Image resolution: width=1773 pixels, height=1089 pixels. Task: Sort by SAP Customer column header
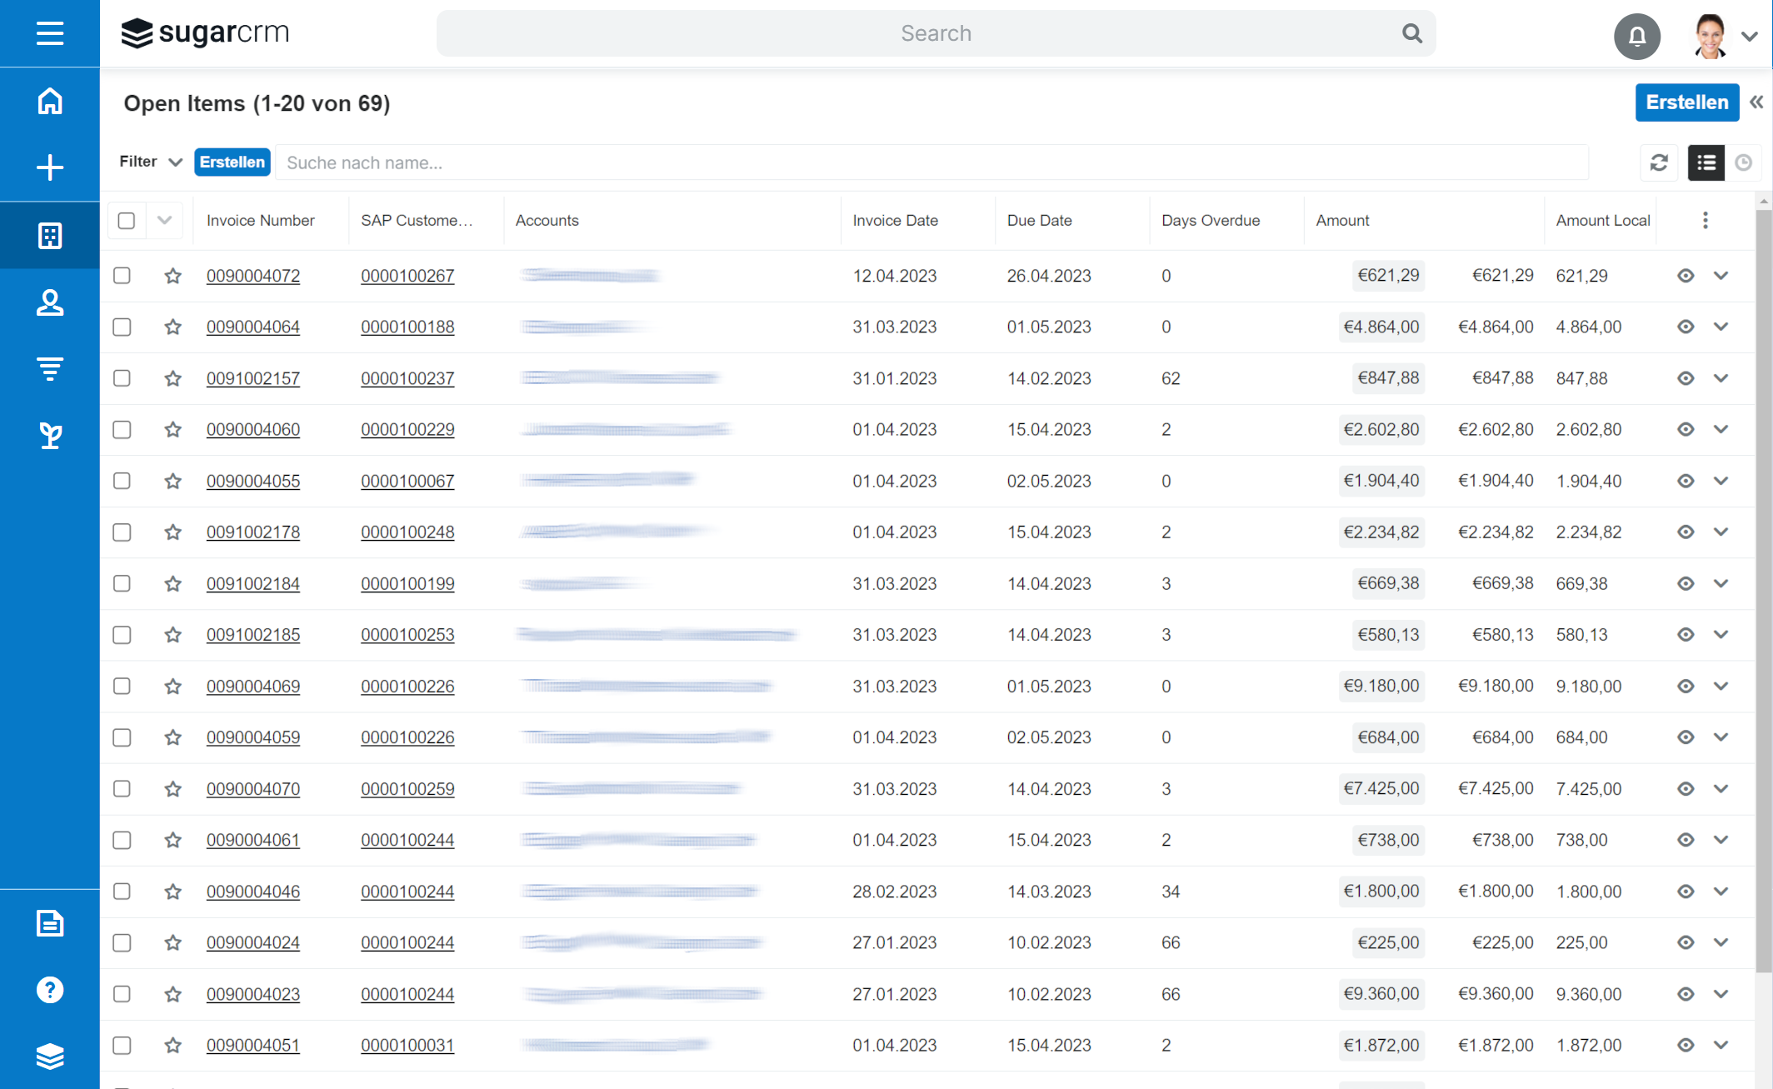tap(417, 221)
